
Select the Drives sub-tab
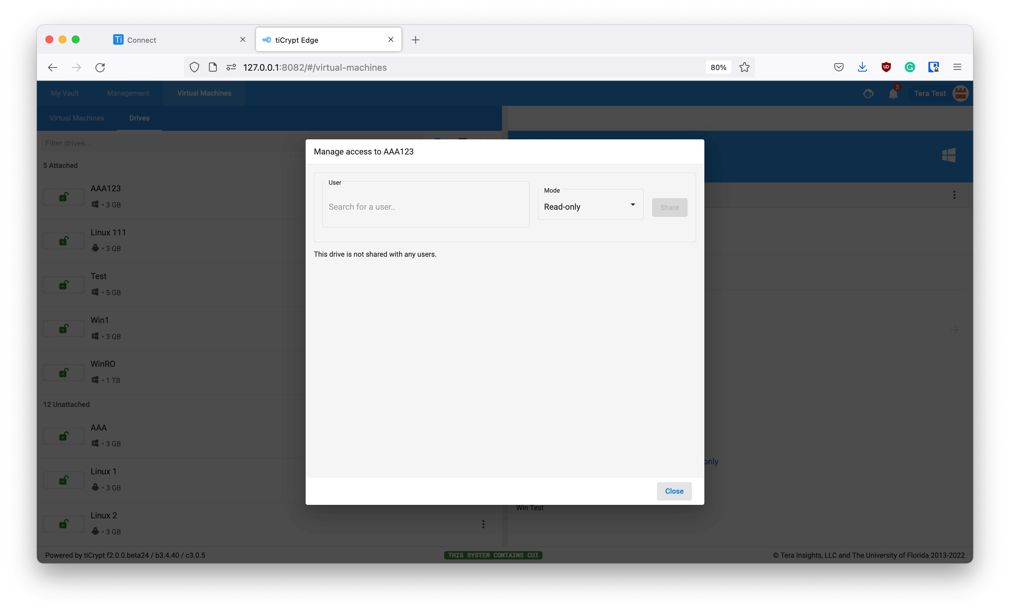tap(139, 118)
